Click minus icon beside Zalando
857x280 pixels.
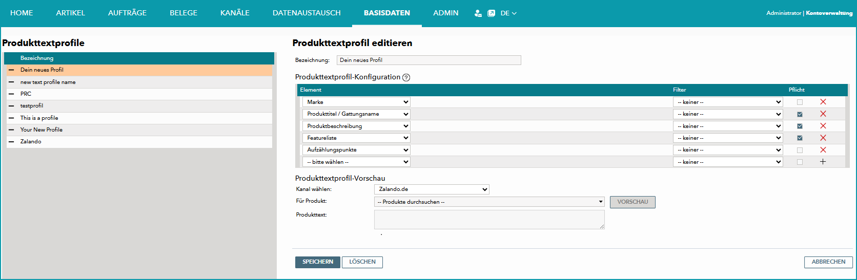tap(11, 142)
